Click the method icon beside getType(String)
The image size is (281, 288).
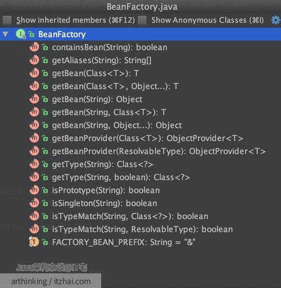pos(34,164)
